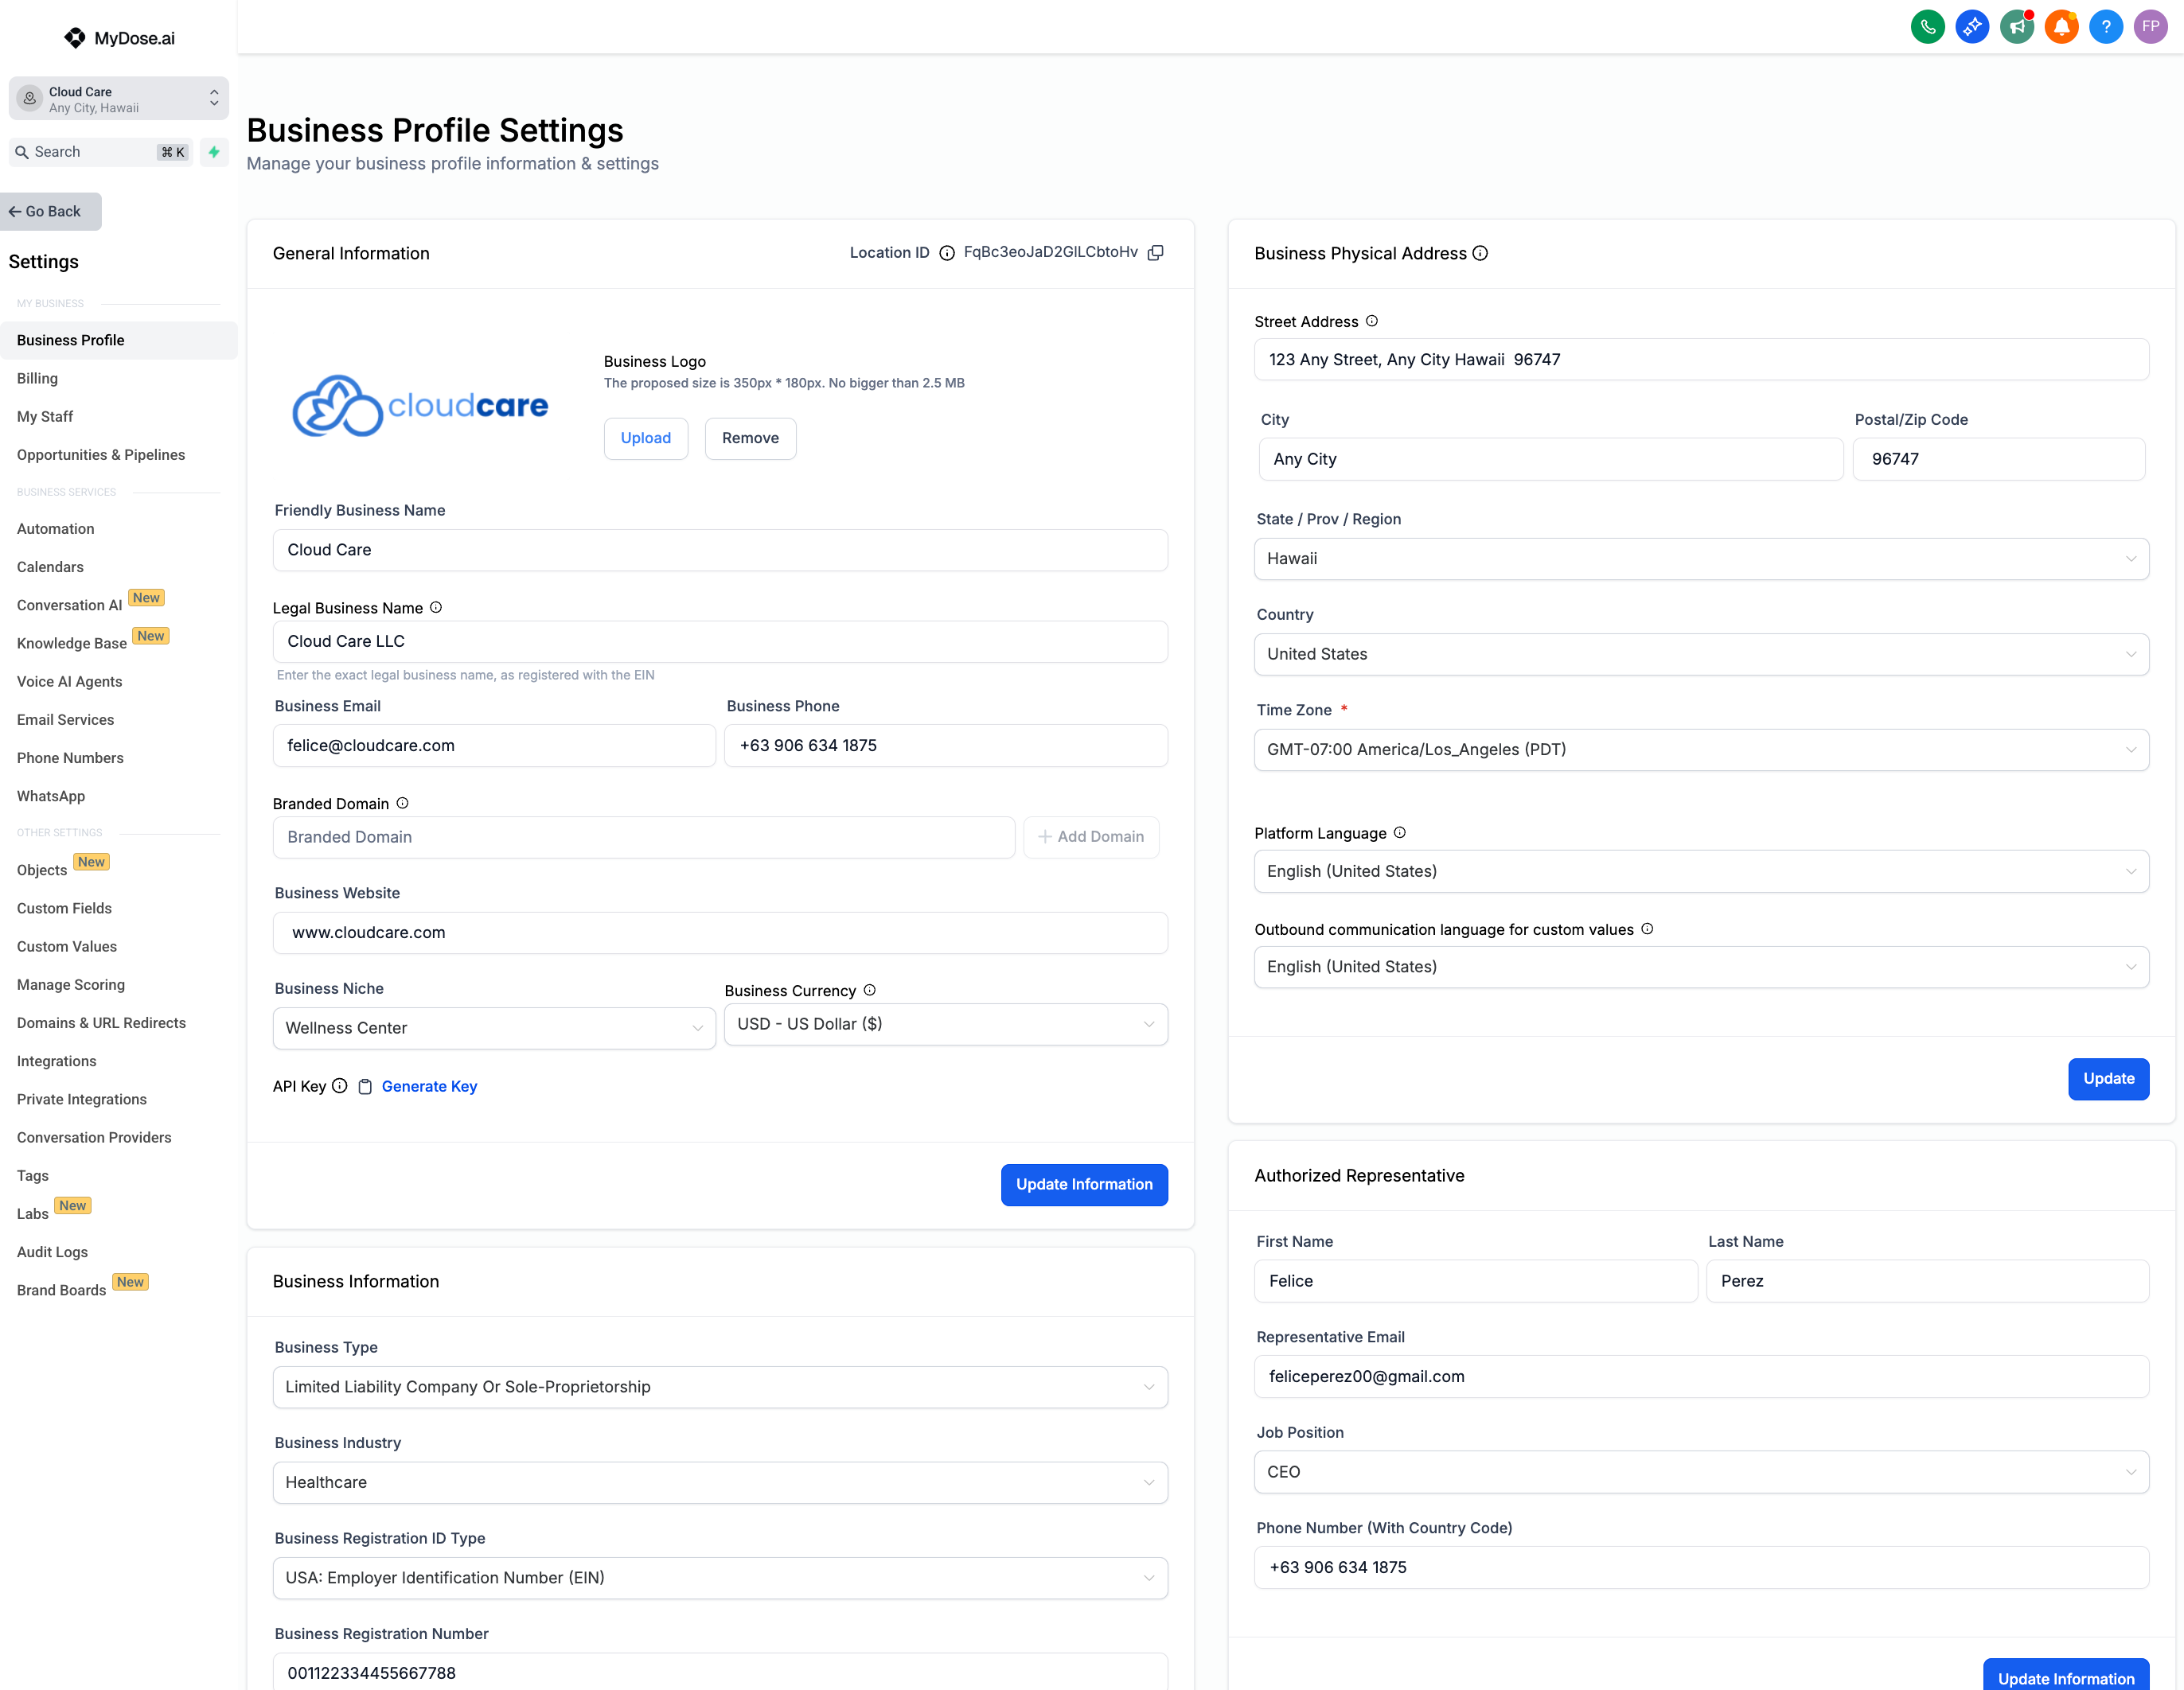The height and width of the screenshot is (1690, 2184).
Task: Open the Business Currency dropdown
Action: pos(945,1024)
